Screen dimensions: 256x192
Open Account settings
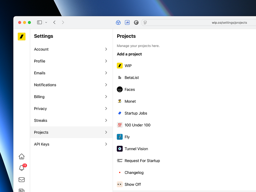click(71, 49)
